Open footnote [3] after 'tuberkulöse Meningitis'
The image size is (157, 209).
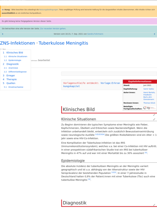click(x=89, y=179)
